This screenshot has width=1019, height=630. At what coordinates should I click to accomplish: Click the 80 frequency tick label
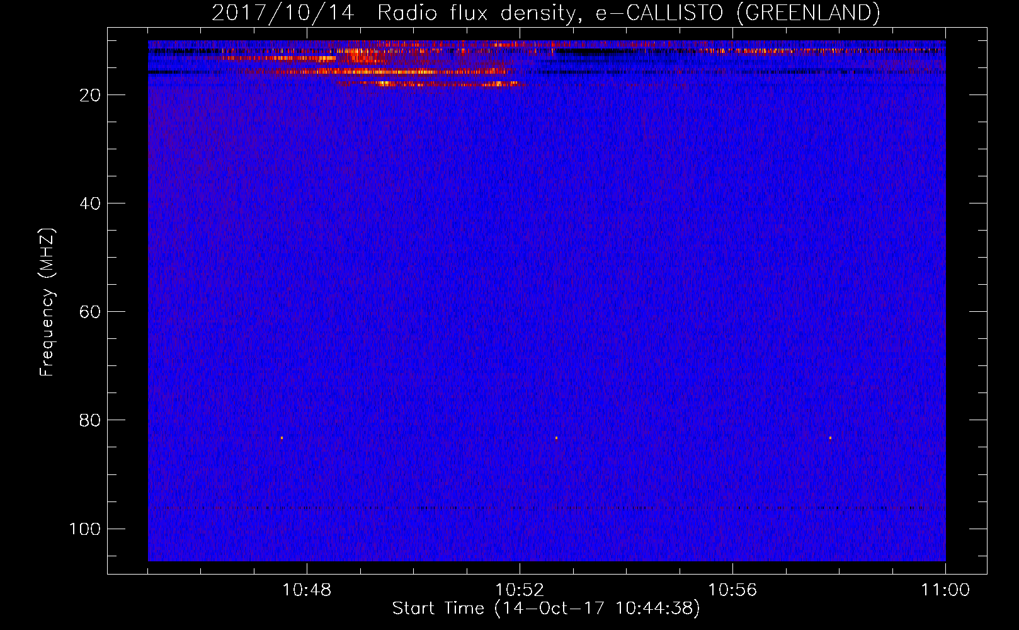(x=90, y=420)
